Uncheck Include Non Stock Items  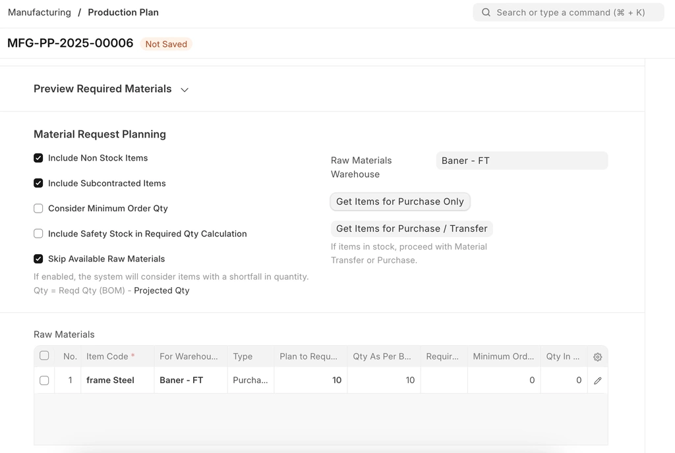(38, 158)
